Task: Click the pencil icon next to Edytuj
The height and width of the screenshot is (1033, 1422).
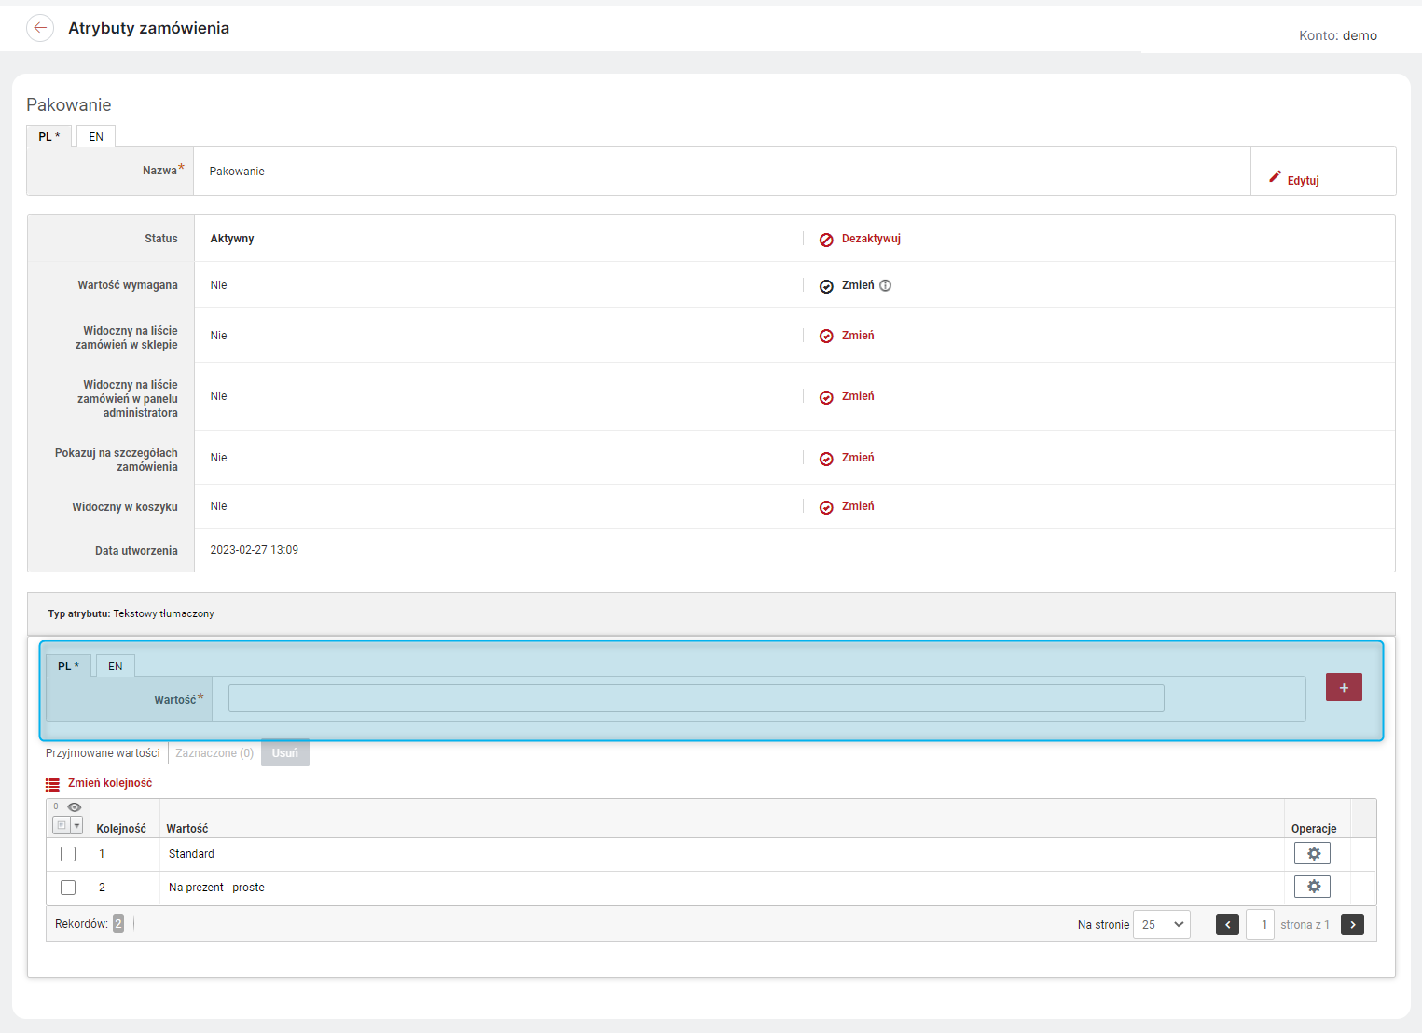Action: (x=1275, y=176)
